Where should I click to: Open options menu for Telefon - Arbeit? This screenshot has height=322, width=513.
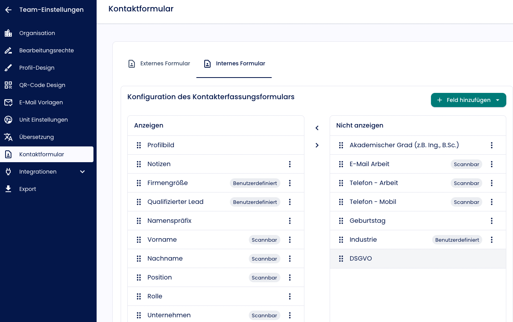(492, 183)
